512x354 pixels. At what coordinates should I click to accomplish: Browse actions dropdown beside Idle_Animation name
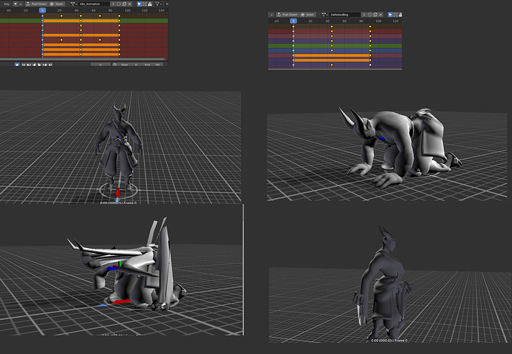73,4
